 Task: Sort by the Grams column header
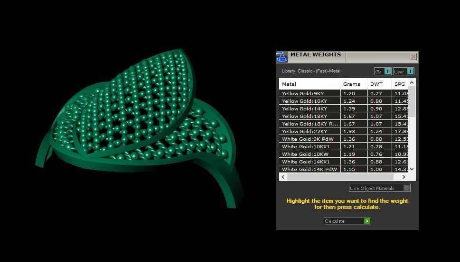tap(354, 84)
